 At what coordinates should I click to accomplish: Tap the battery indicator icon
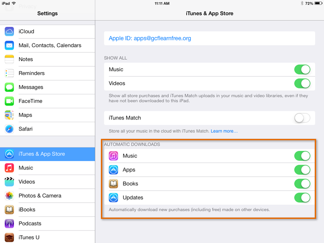(318, 3)
